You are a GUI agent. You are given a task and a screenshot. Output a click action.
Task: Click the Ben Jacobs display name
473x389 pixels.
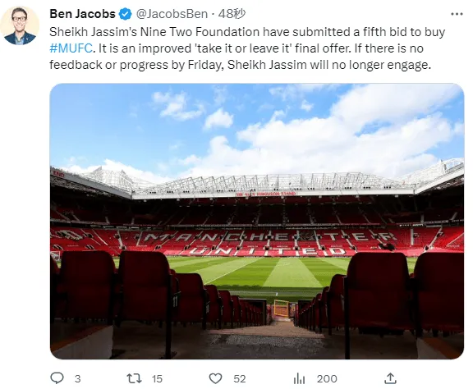coord(82,14)
